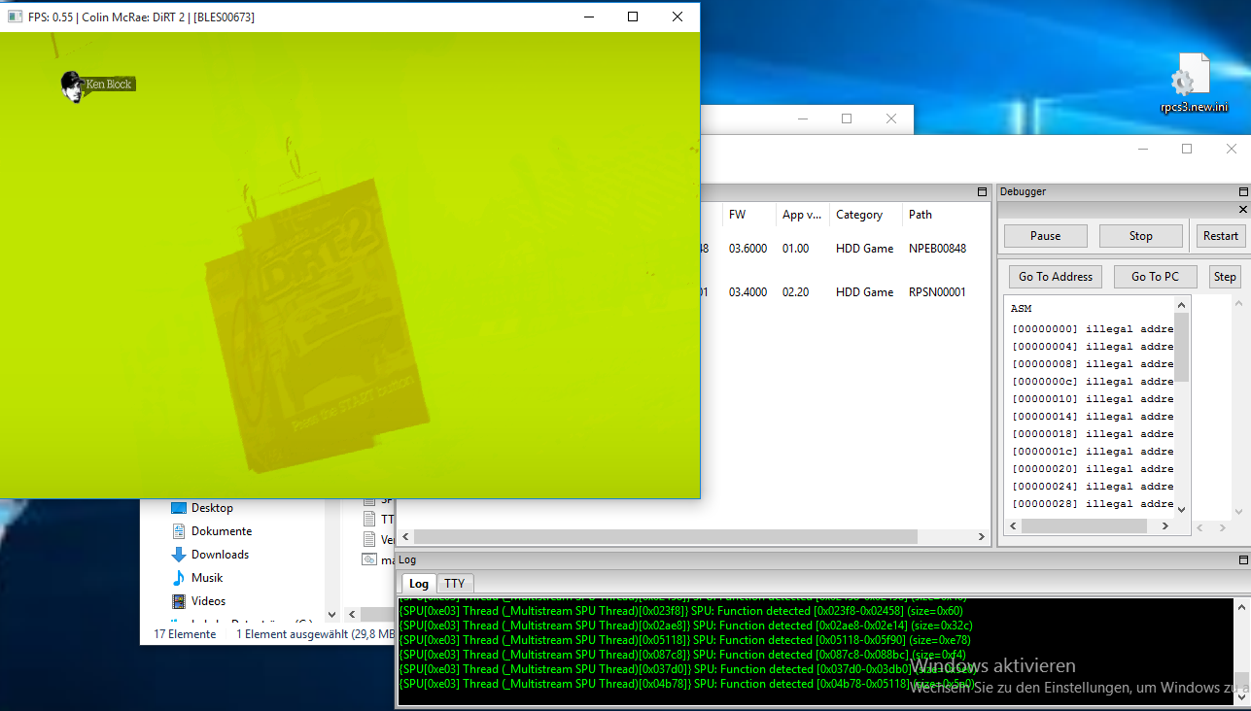This screenshot has height=711, width=1251.
Task: Click the Dokumente icon in sidebar
Action: [178, 531]
